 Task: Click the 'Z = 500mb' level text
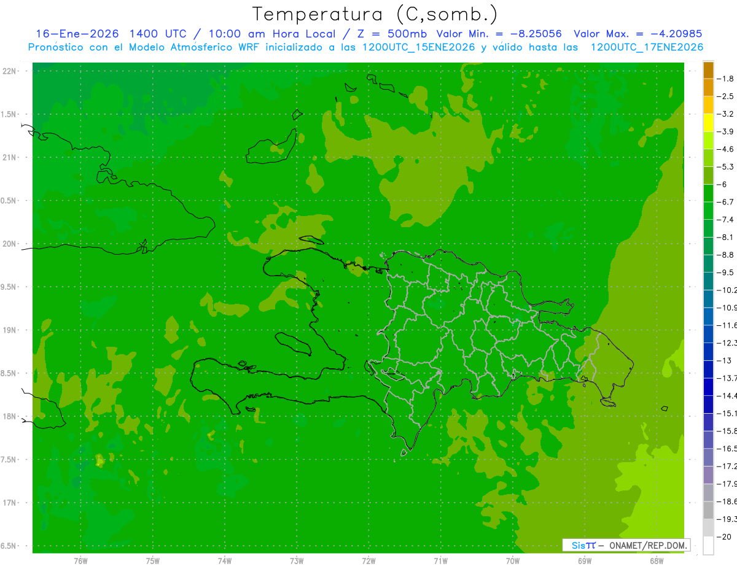click(x=392, y=34)
